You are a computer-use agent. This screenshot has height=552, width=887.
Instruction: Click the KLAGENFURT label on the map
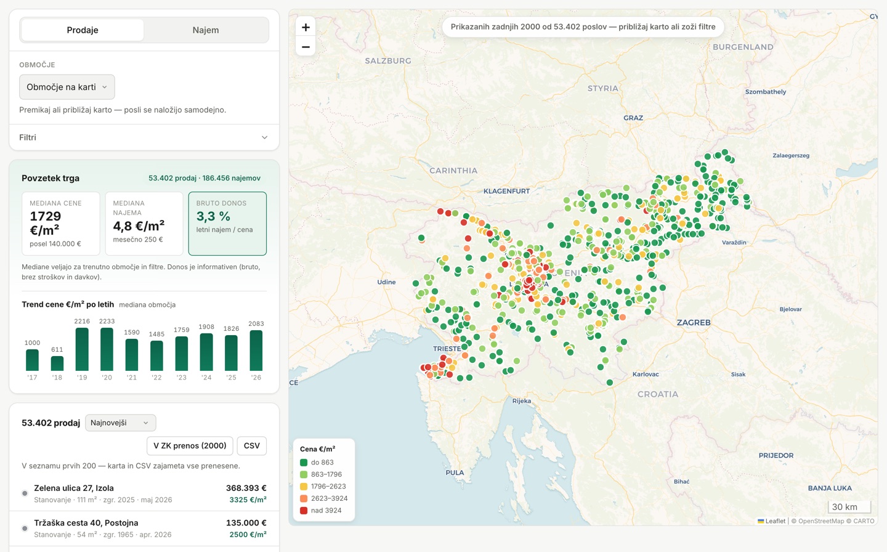506,191
